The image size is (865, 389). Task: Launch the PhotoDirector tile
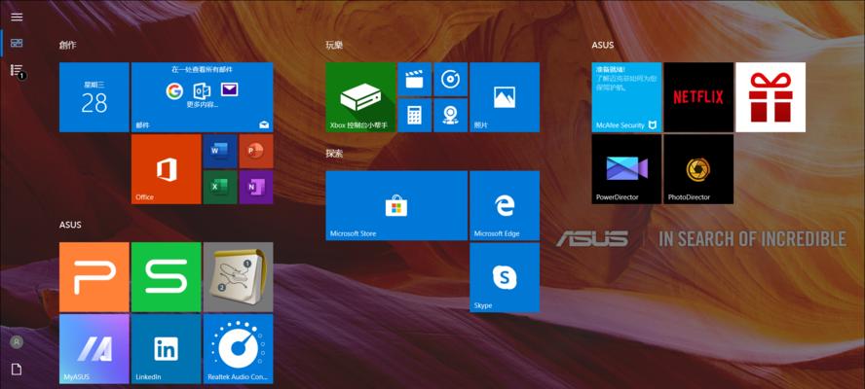tap(698, 169)
